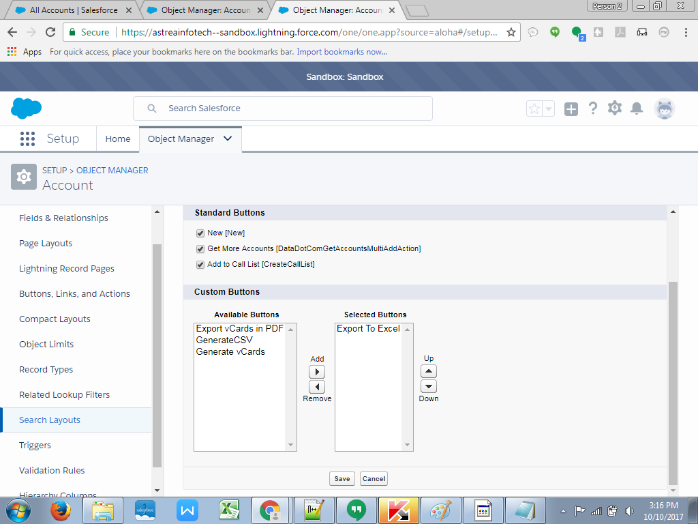Click the global actions plus icon
Screen dimensions: 698x524
click(571, 108)
